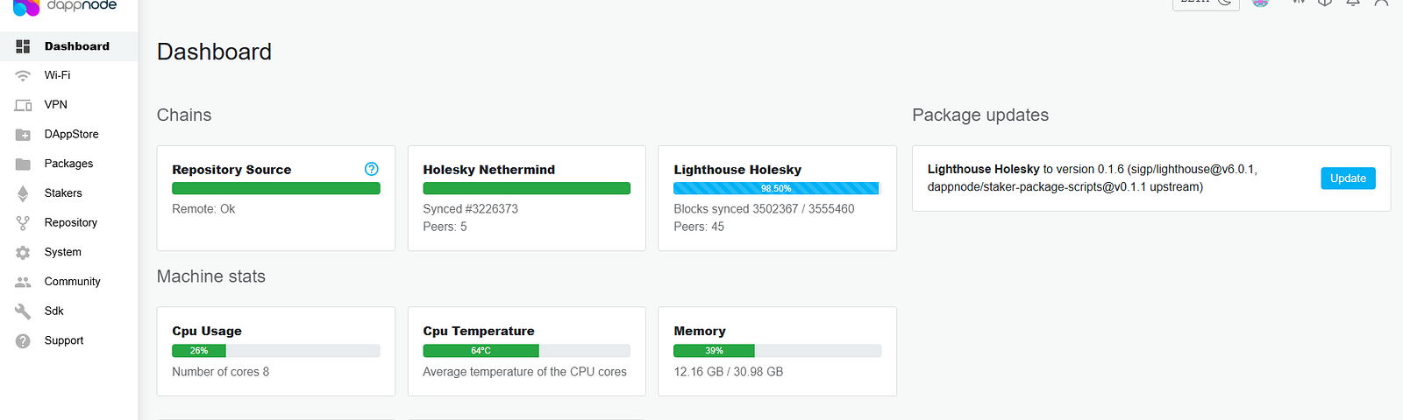Open the Sdk section
The image size is (1403, 420).
pos(68,311)
